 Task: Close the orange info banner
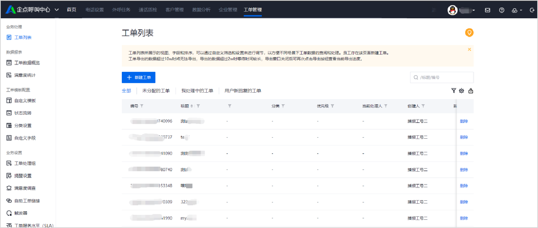469,49
